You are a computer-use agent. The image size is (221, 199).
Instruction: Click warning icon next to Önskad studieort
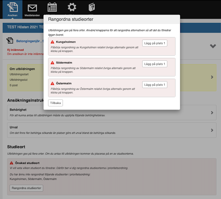click(x=13, y=163)
